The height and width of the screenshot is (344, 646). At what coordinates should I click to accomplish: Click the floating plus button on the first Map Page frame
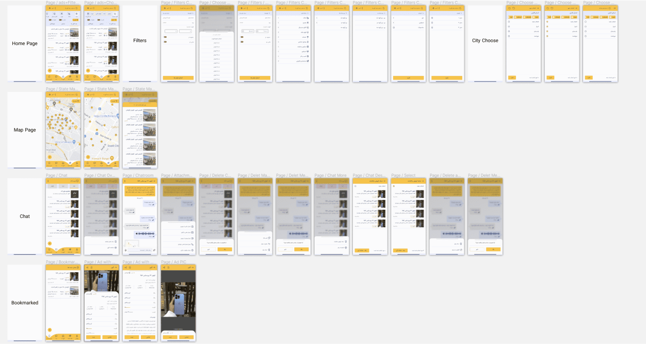[50, 157]
